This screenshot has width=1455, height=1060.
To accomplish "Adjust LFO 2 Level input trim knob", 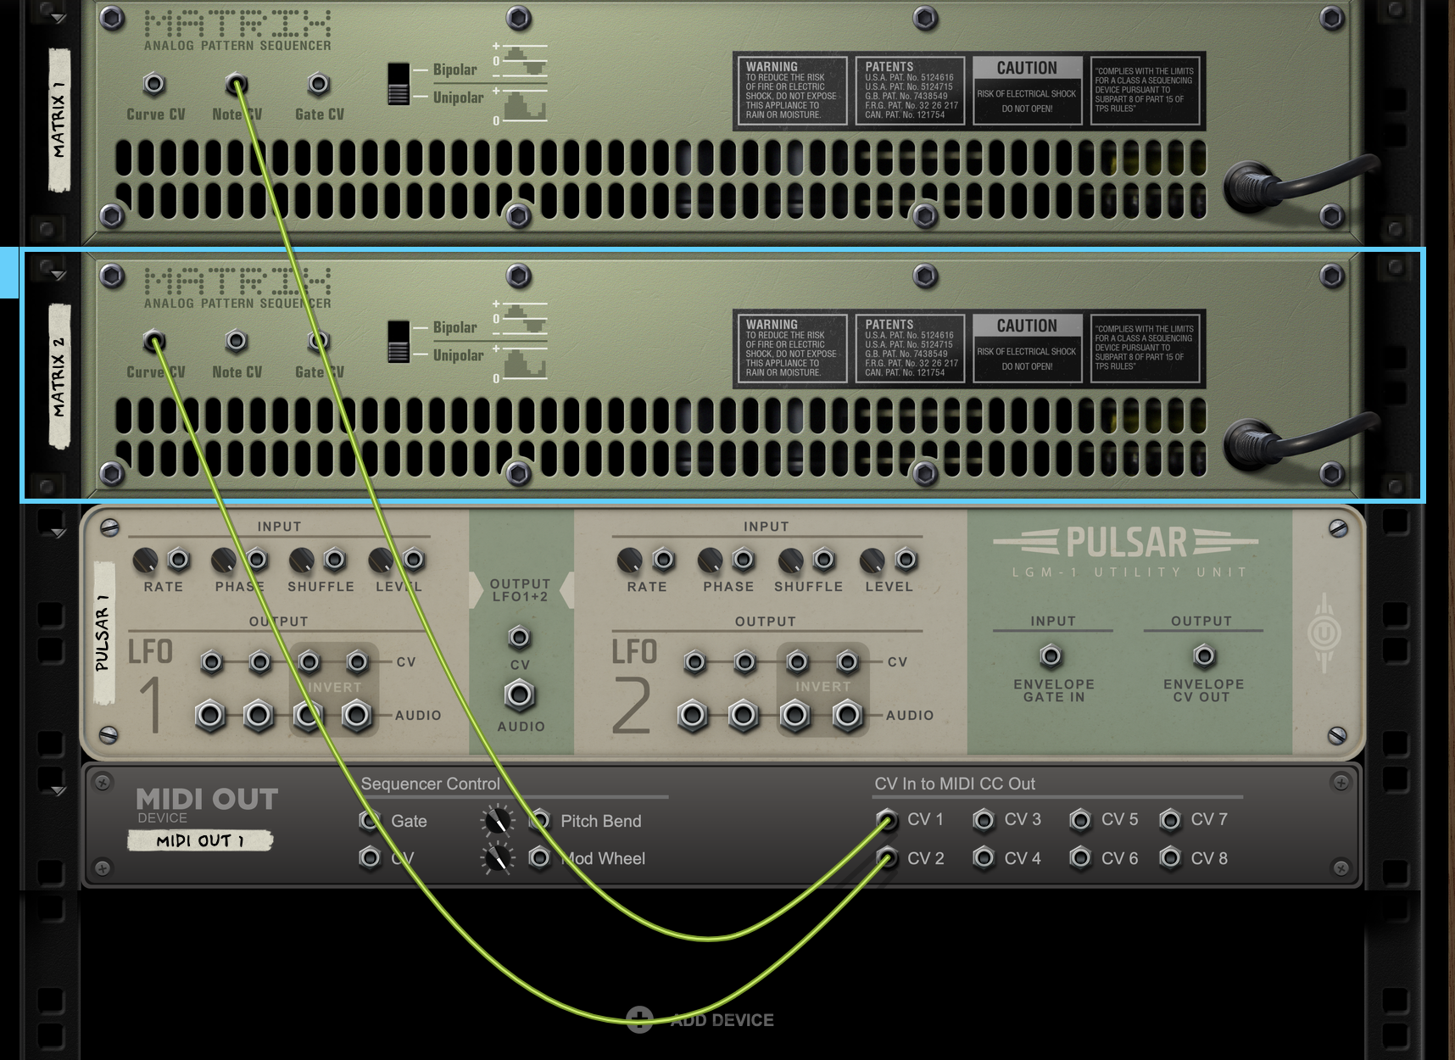I will pos(872,560).
